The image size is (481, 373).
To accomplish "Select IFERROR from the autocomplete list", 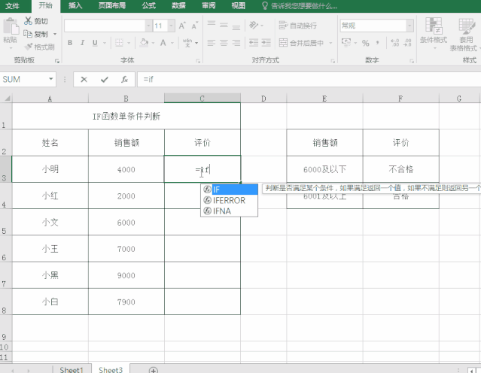I will (229, 201).
